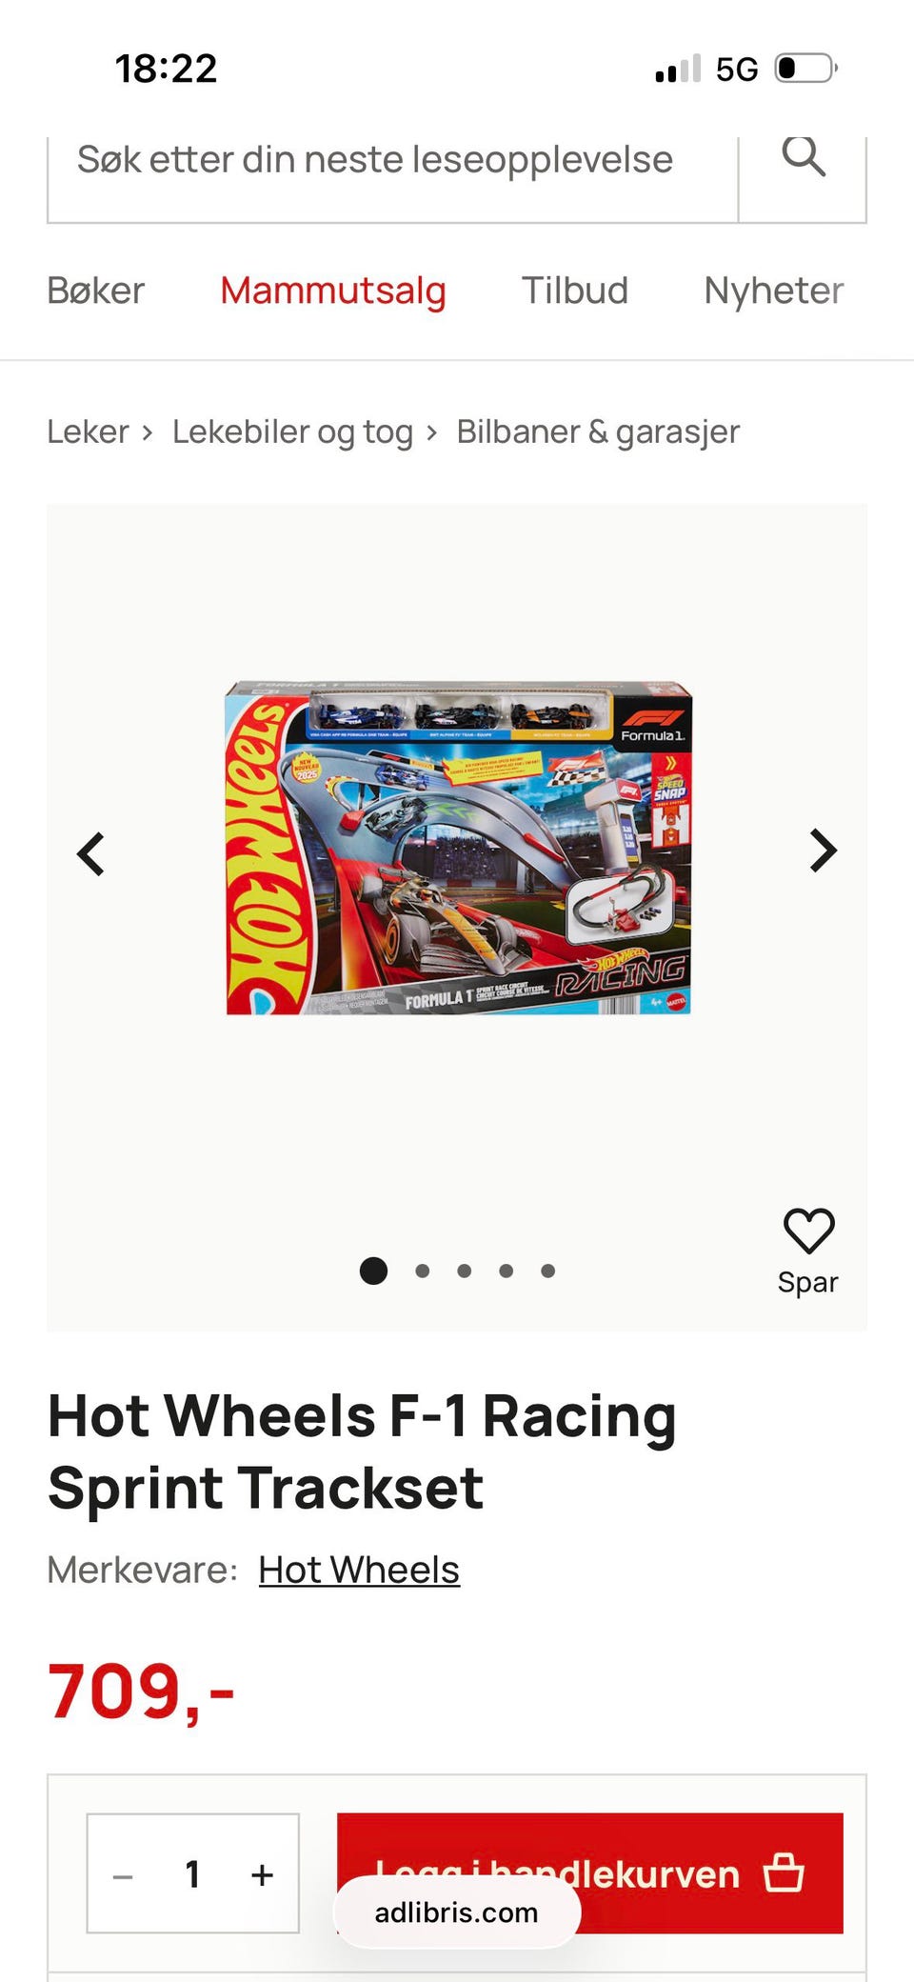Open the Nyheter section
914x1982 pixels.
point(774,290)
